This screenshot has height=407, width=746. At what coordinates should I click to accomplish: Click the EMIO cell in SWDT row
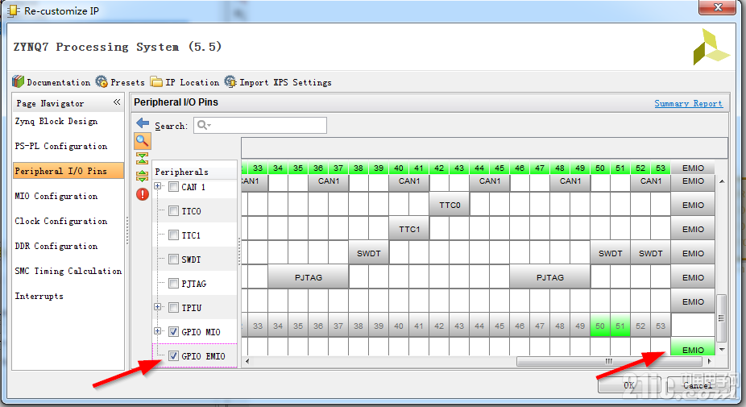(693, 253)
